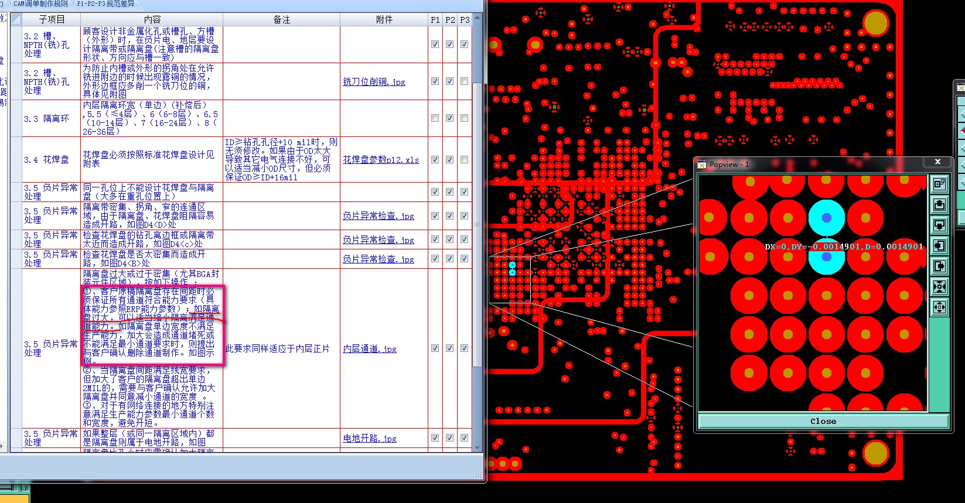This screenshot has width=965, height=503.
Task: Click the upper cyan highlighted pad in Popview
Action: click(826, 217)
